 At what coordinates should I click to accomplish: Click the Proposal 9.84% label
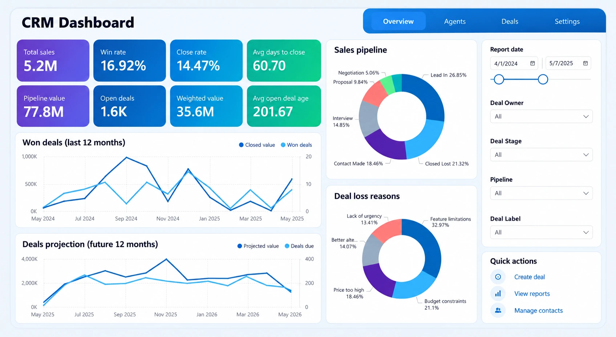click(350, 82)
